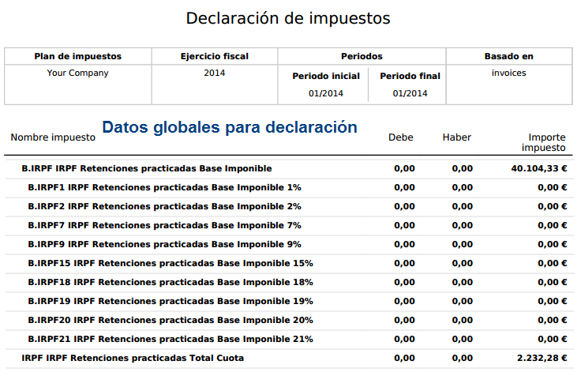Click the 'Importe impuesto' column header

click(546, 142)
